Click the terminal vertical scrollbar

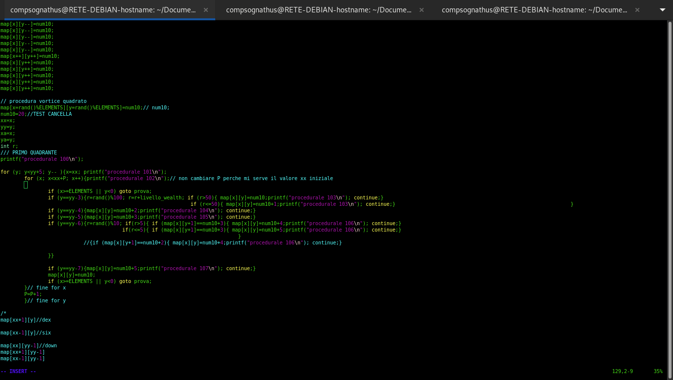click(x=670, y=200)
